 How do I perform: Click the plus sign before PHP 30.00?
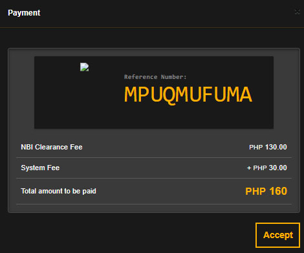pos(249,168)
